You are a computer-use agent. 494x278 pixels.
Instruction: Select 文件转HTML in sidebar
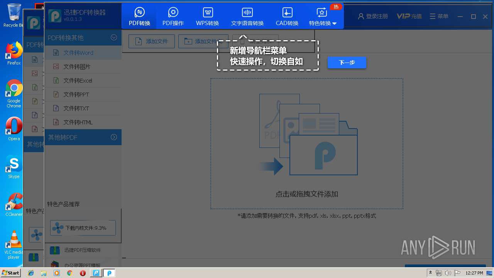83,122
